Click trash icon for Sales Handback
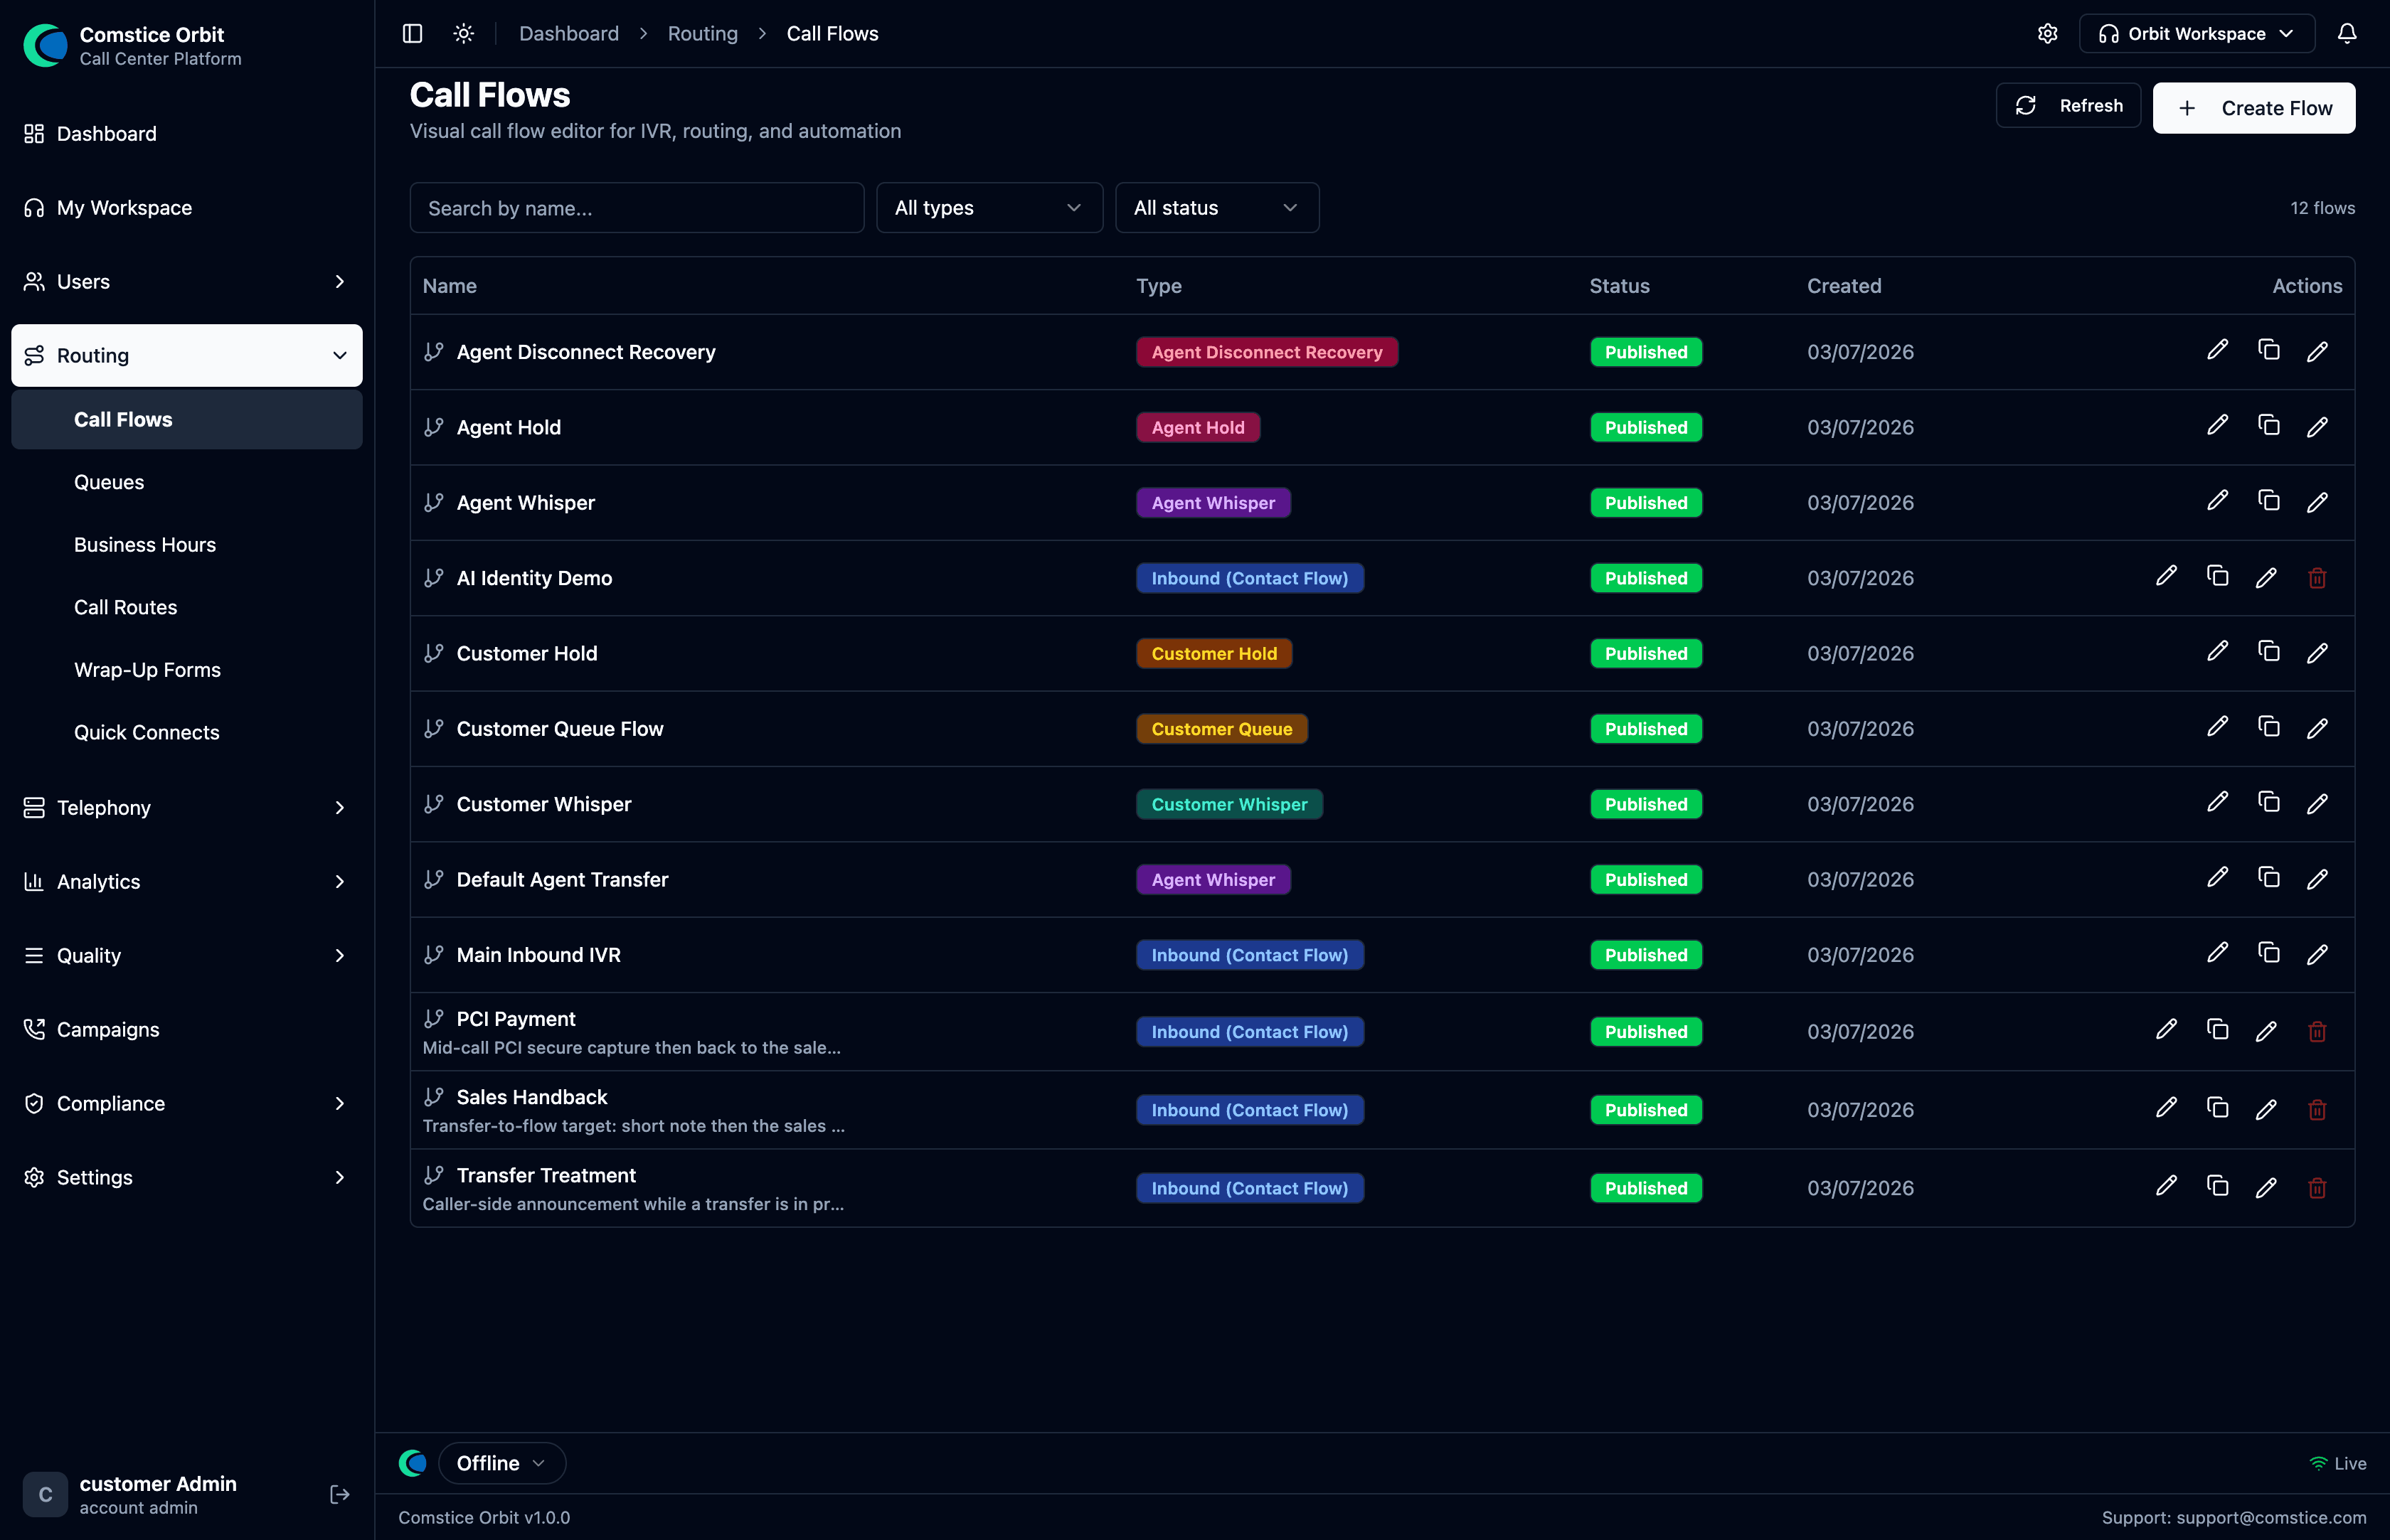 (2317, 1110)
